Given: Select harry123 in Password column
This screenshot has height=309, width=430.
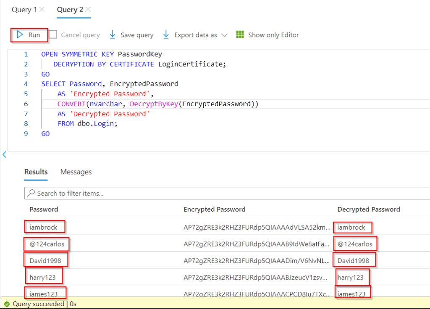Looking at the screenshot, I should 42,278.
